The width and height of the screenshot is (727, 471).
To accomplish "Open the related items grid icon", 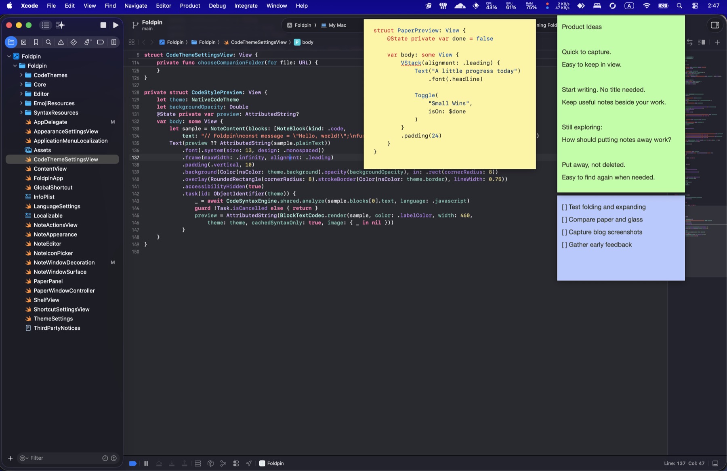I will pos(131,42).
